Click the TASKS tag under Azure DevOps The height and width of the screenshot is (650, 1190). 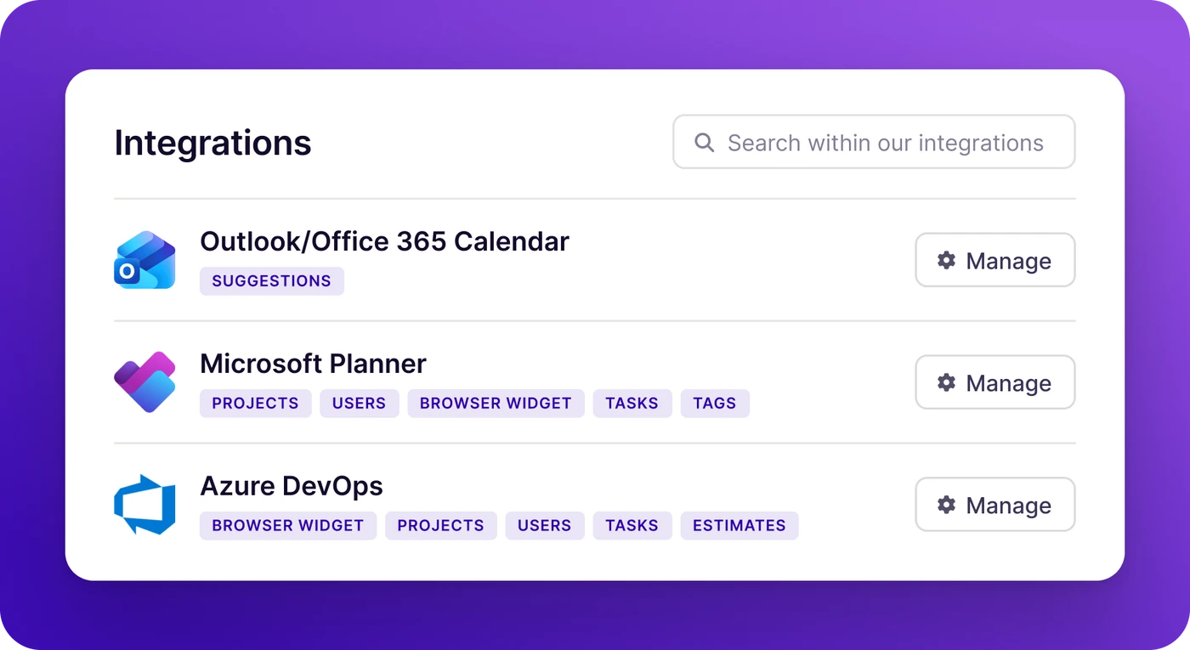click(632, 526)
